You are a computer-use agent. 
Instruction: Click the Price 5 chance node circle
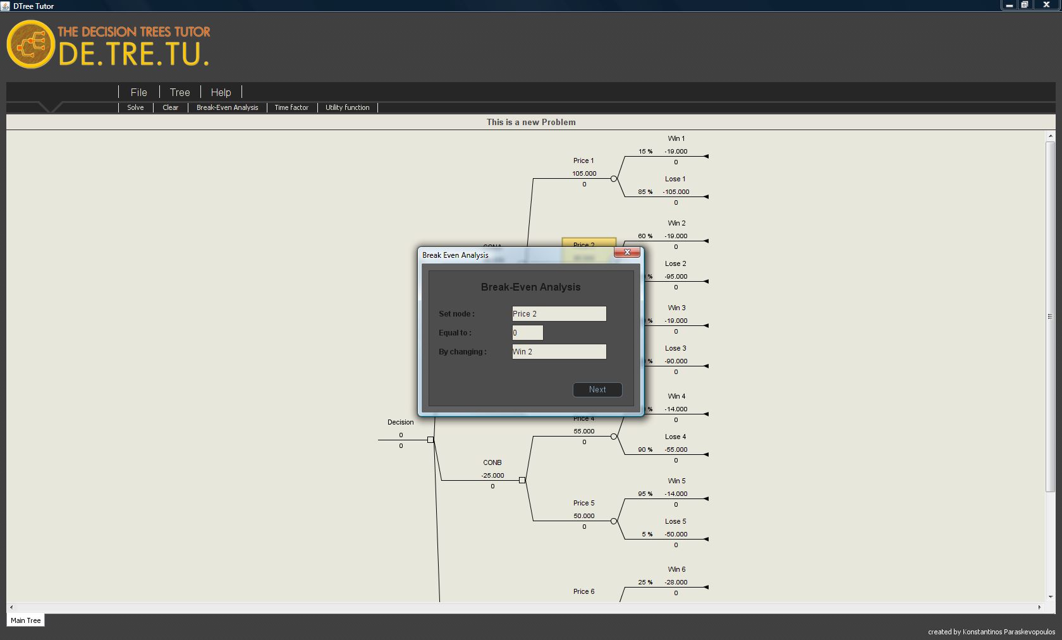(613, 521)
